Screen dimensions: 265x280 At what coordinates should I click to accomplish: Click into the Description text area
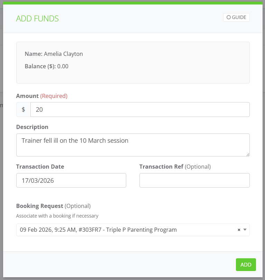click(x=133, y=145)
